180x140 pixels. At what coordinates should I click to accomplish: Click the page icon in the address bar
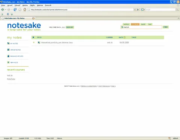pyautogui.click(x=29, y=10)
